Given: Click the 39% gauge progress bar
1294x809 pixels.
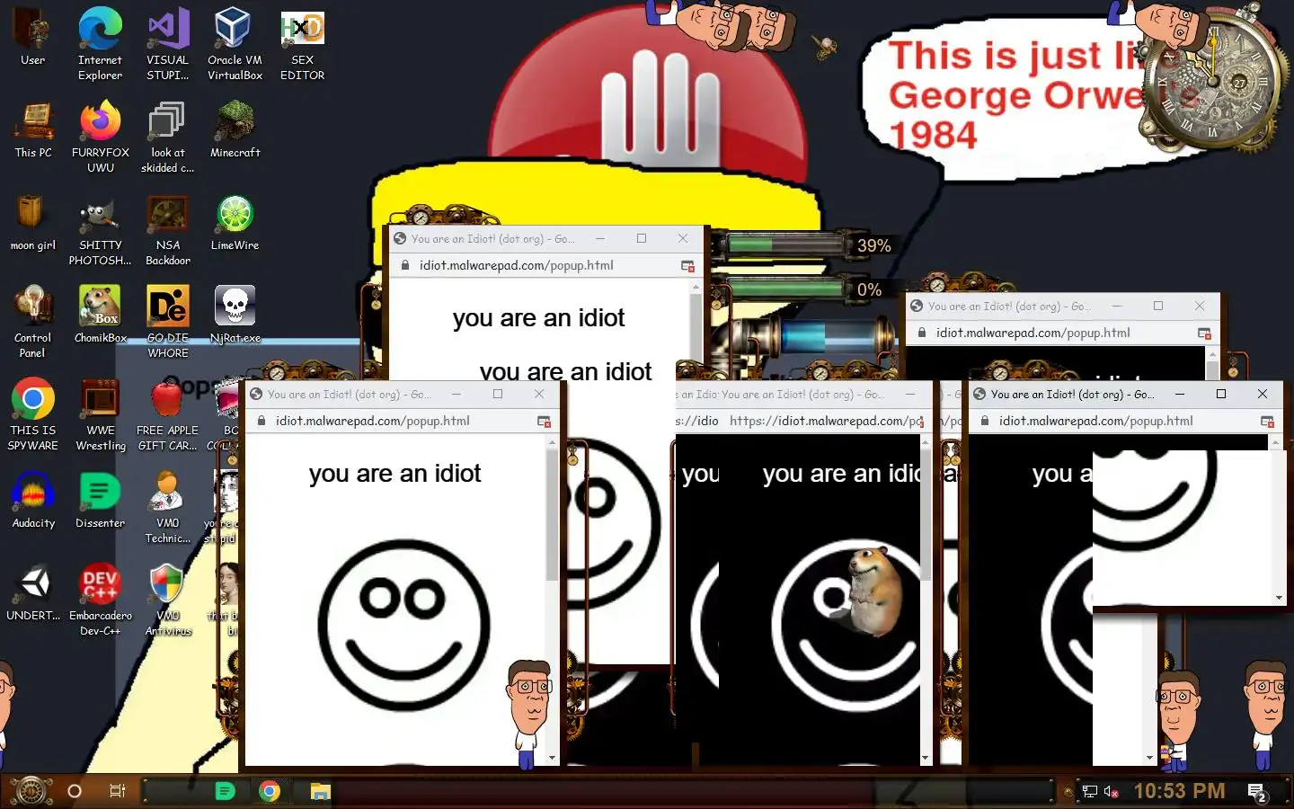Looking at the screenshot, I should 787,244.
